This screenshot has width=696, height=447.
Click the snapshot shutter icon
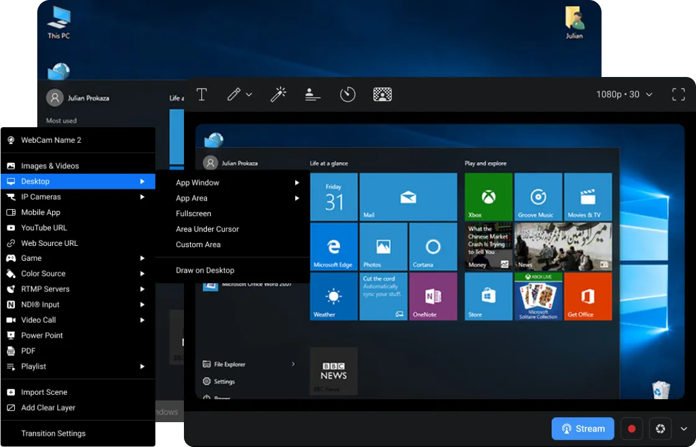(x=660, y=428)
